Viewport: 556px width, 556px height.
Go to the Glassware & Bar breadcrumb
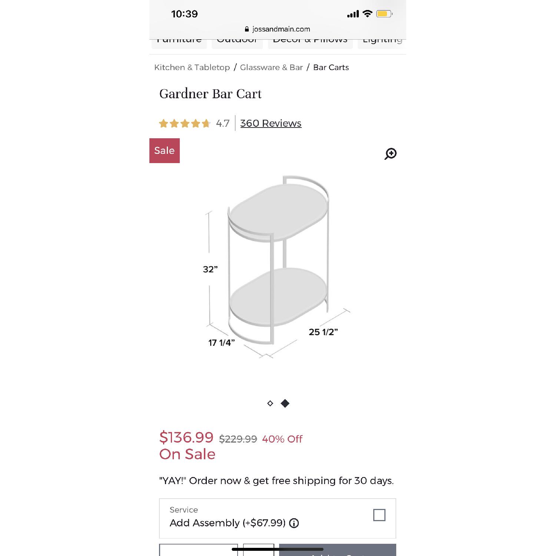click(x=271, y=67)
